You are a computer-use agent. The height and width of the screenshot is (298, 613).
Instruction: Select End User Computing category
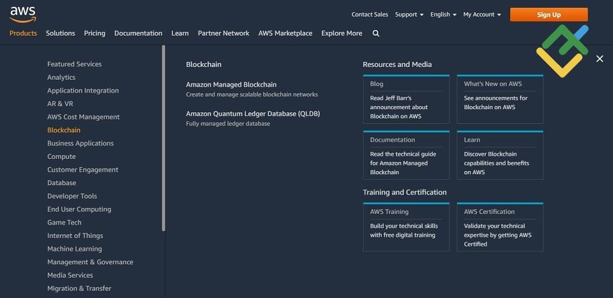click(79, 209)
